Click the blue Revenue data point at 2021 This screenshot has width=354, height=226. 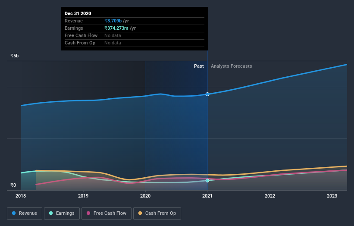click(x=207, y=94)
